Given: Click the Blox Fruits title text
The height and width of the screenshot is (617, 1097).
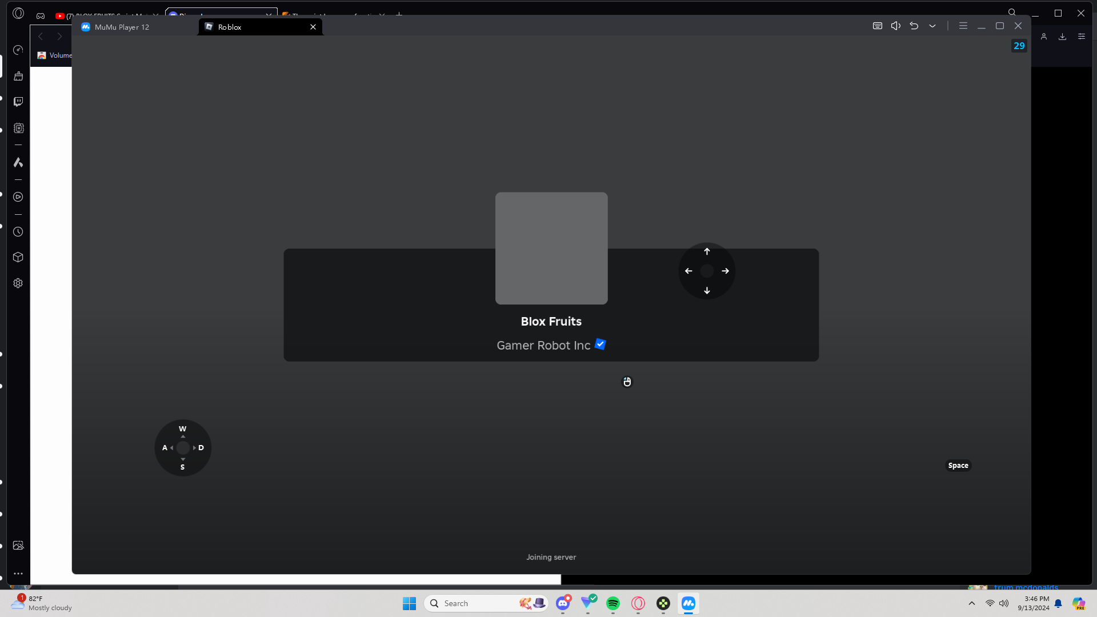Looking at the screenshot, I should coord(551,322).
